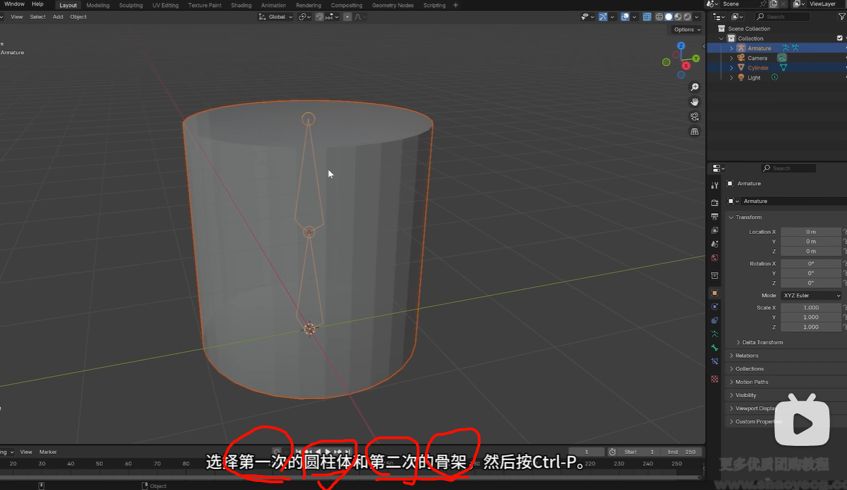
Task: Open the Render properties tab
Action: (x=714, y=202)
